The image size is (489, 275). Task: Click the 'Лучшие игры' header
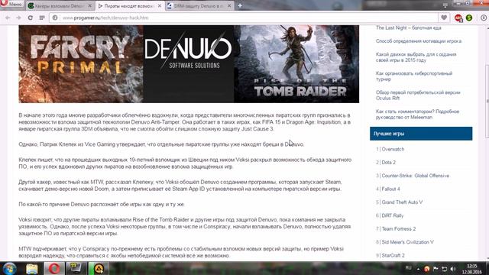[x=421, y=134]
